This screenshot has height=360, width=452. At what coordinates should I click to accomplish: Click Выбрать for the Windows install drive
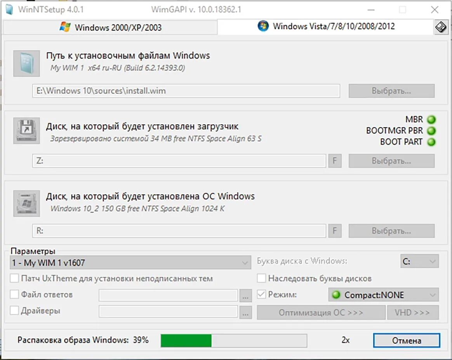coord(391,231)
